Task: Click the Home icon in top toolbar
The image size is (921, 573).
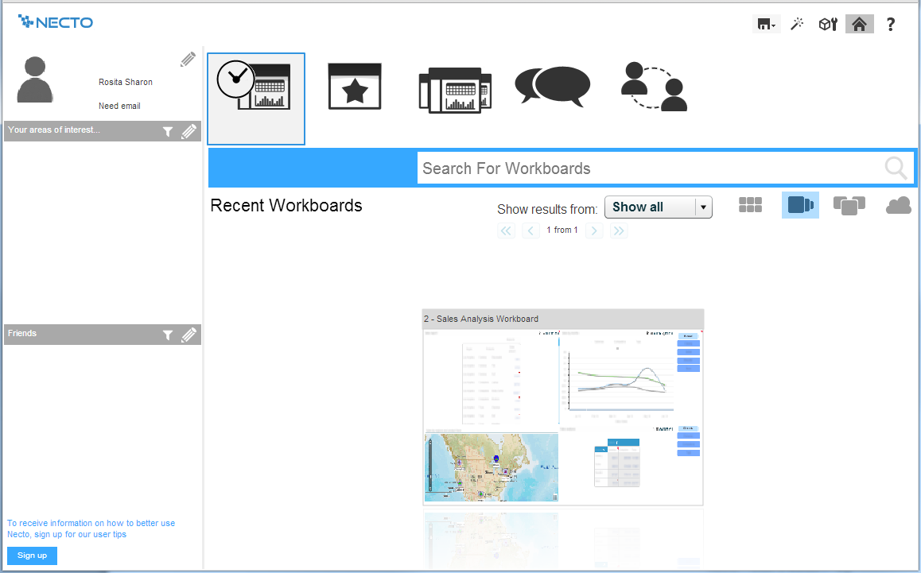Action: [859, 25]
